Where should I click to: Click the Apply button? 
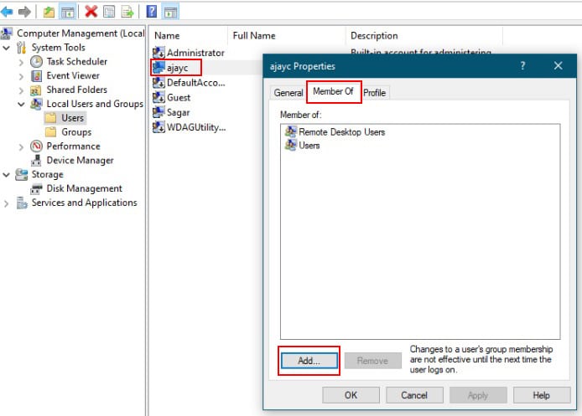pyautogui.click(x=478, y=395)
